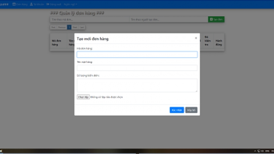Go to Next page in pagination

[x=75, y=27]
